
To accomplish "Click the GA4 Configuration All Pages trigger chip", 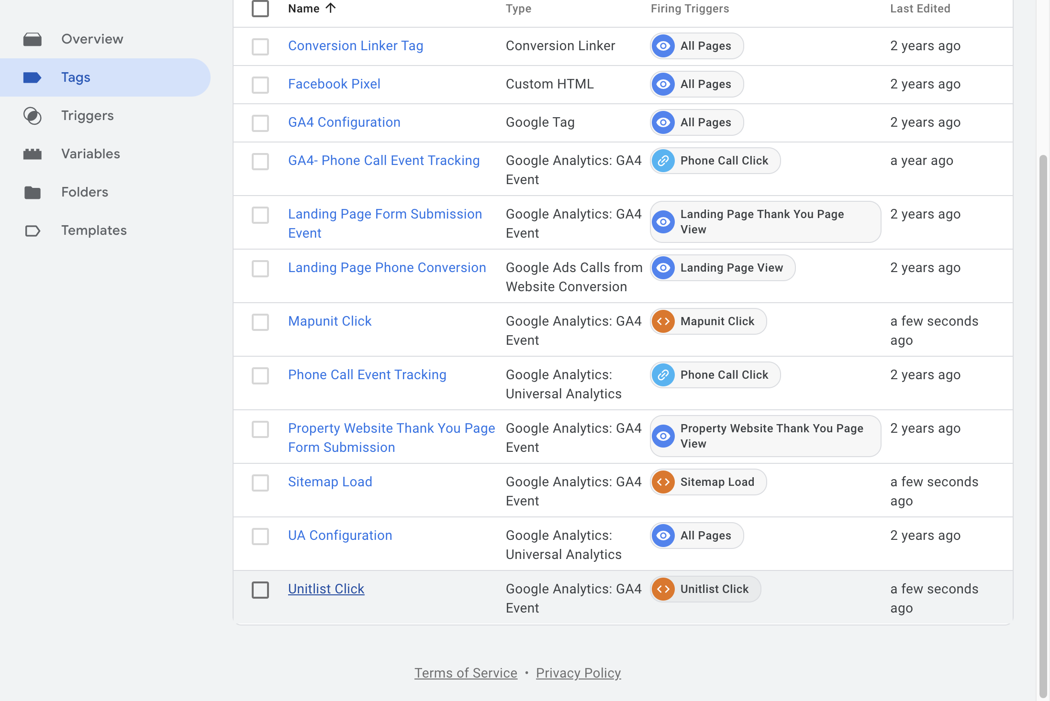I will (x=697, y=122).
